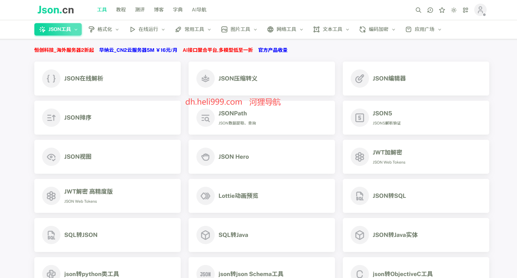This screenshot has width=517, height=278.
Task: Click the JSON5解析验证 description text
Action: (387, 123)
